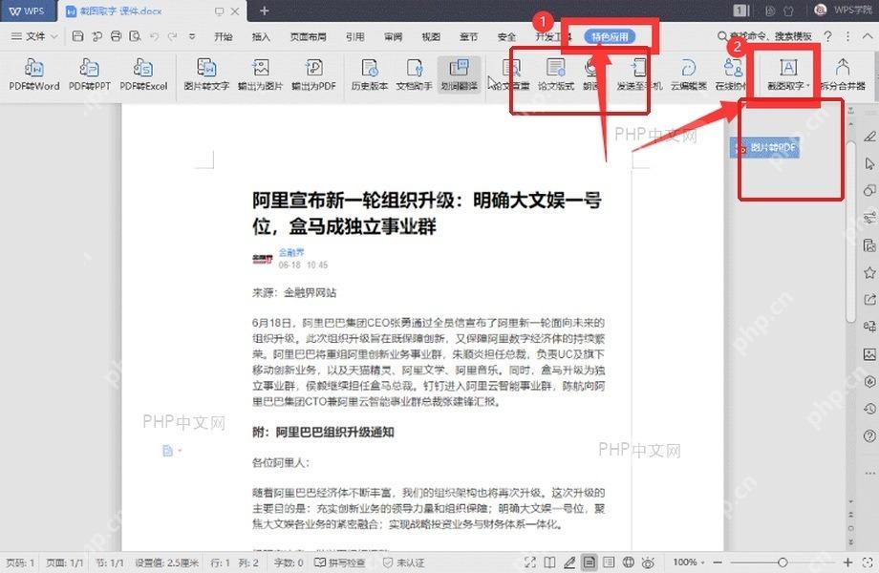Redo the last undone action
The width and height of the screenshot is (879, 573).
coord(172,36)
